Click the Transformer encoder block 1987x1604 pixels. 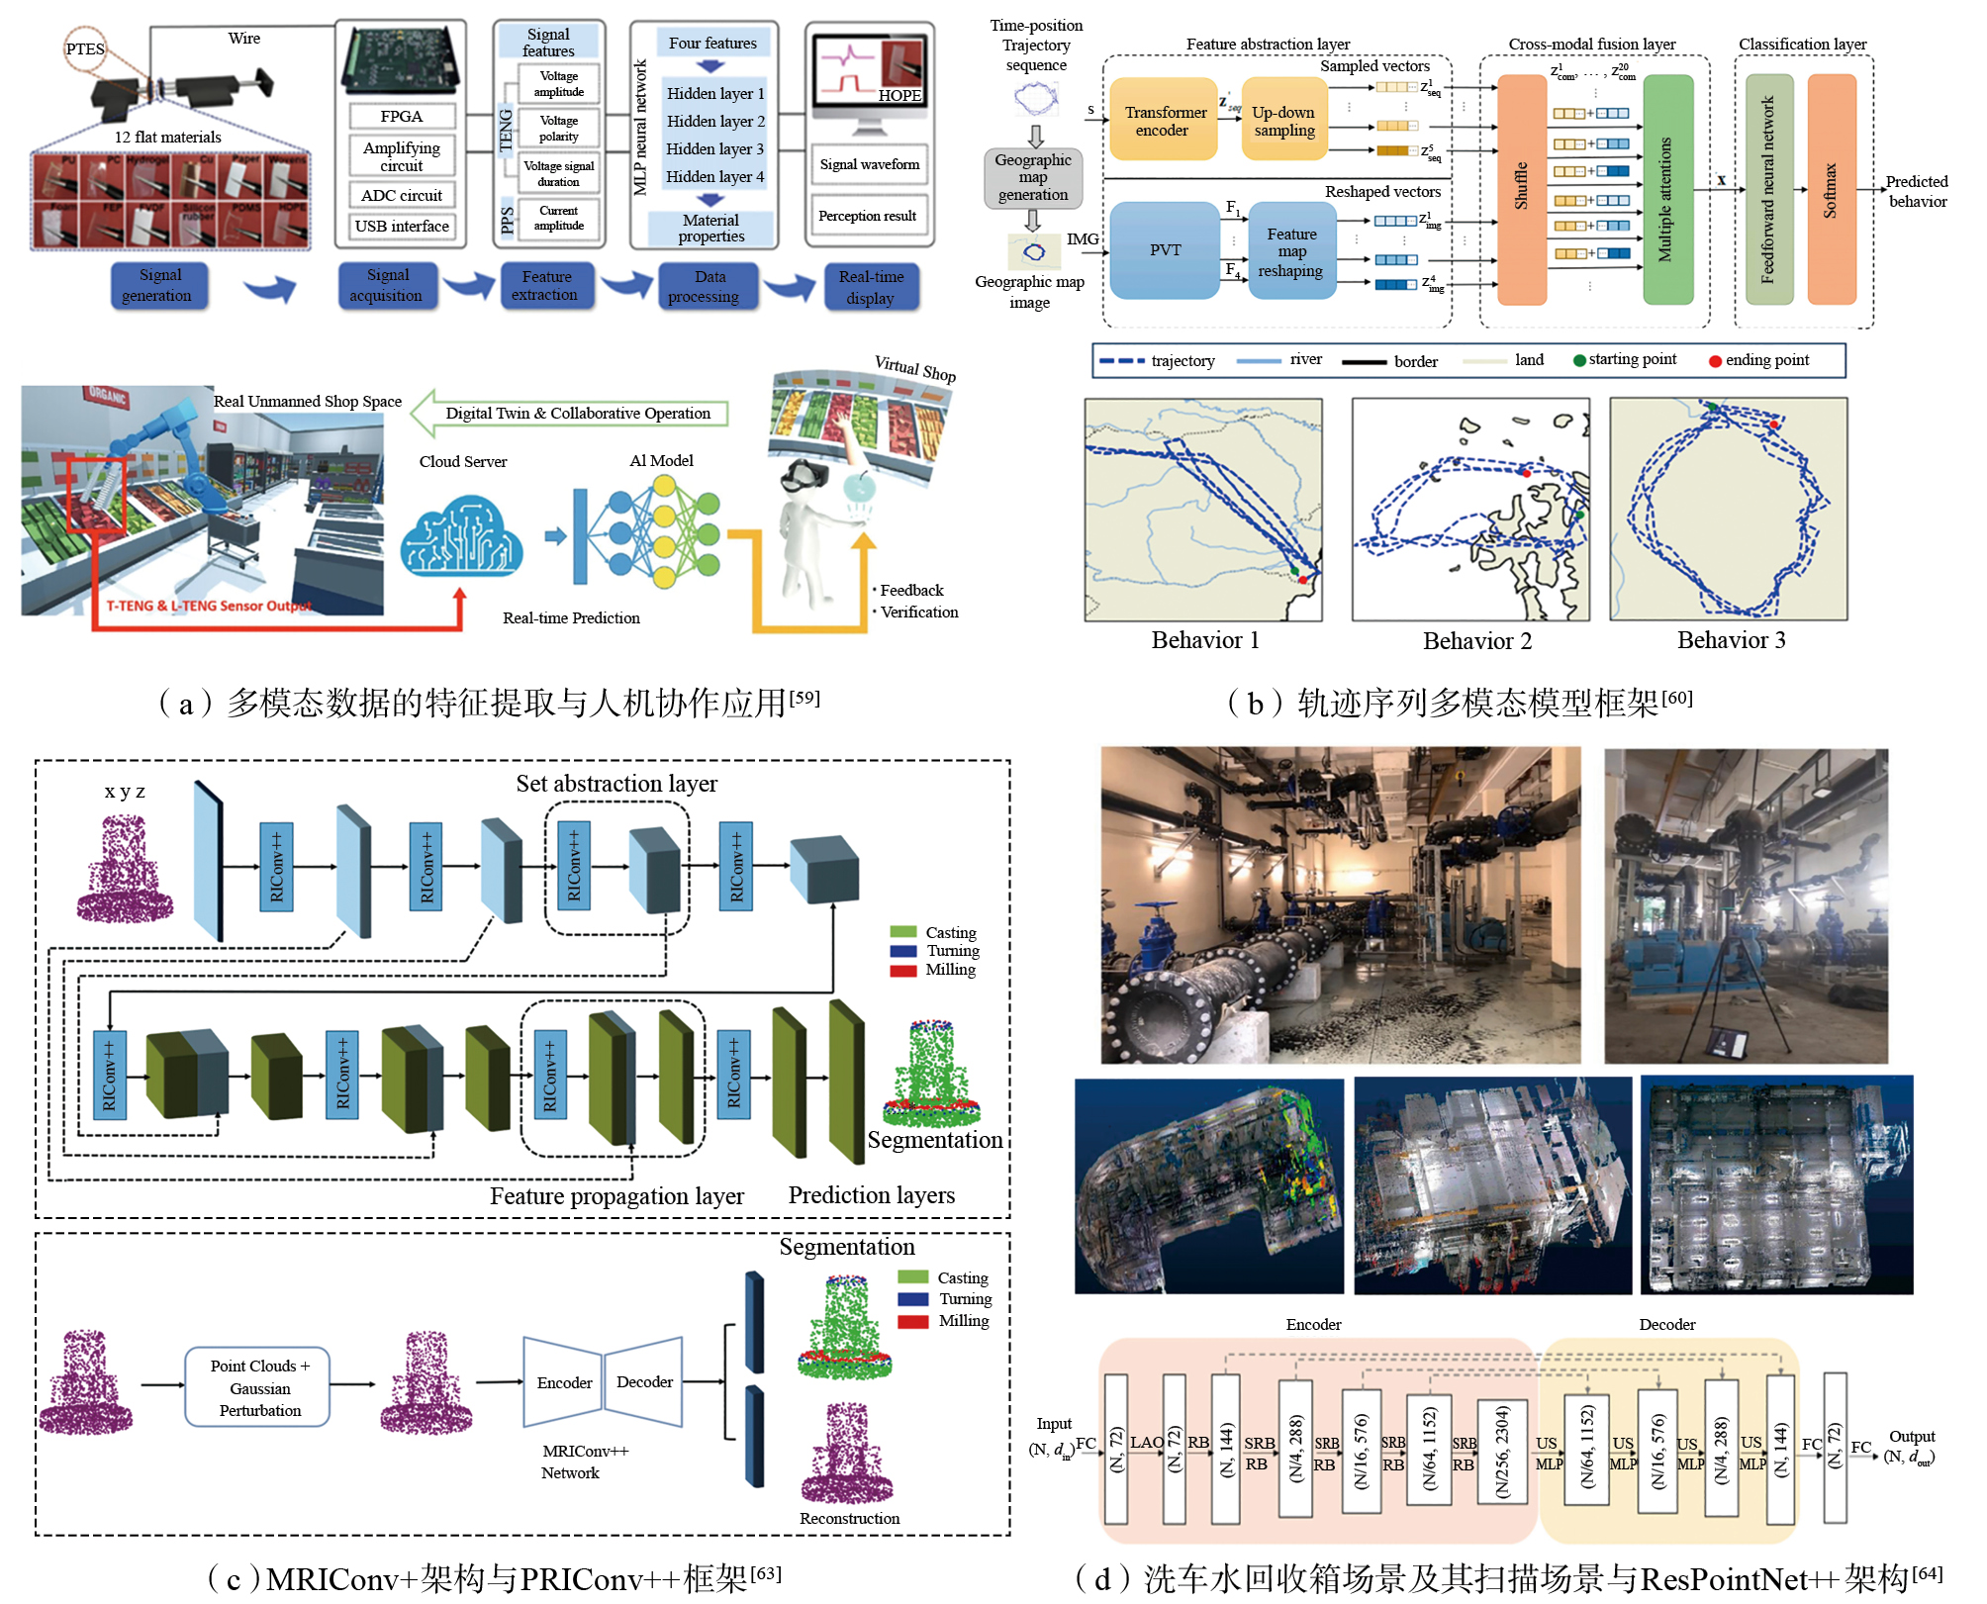click(1163, 121)
